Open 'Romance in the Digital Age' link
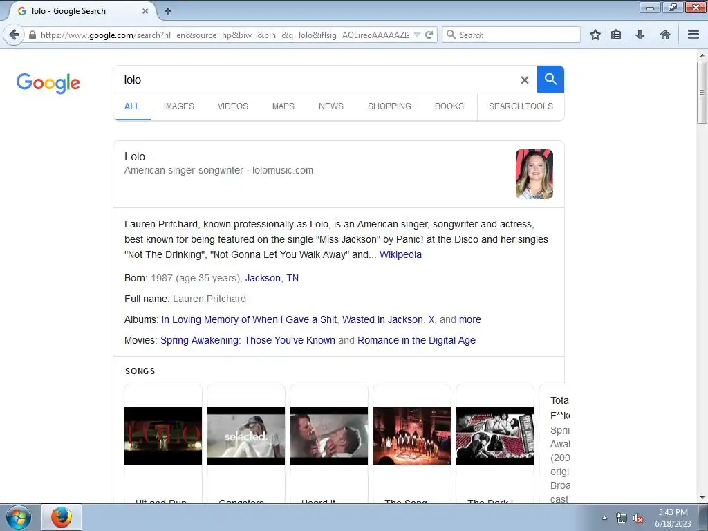 (416, 340)
